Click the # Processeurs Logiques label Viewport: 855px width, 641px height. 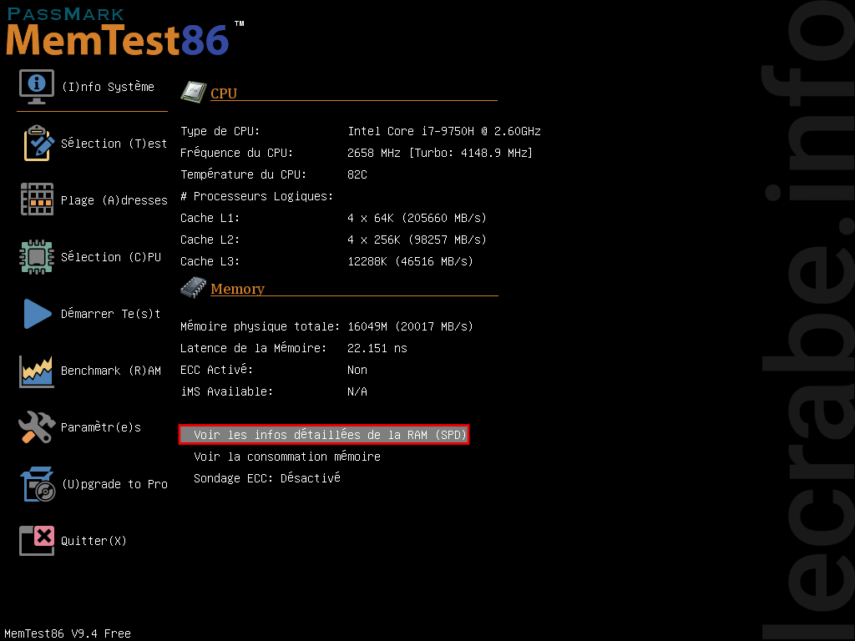[256, 196]
